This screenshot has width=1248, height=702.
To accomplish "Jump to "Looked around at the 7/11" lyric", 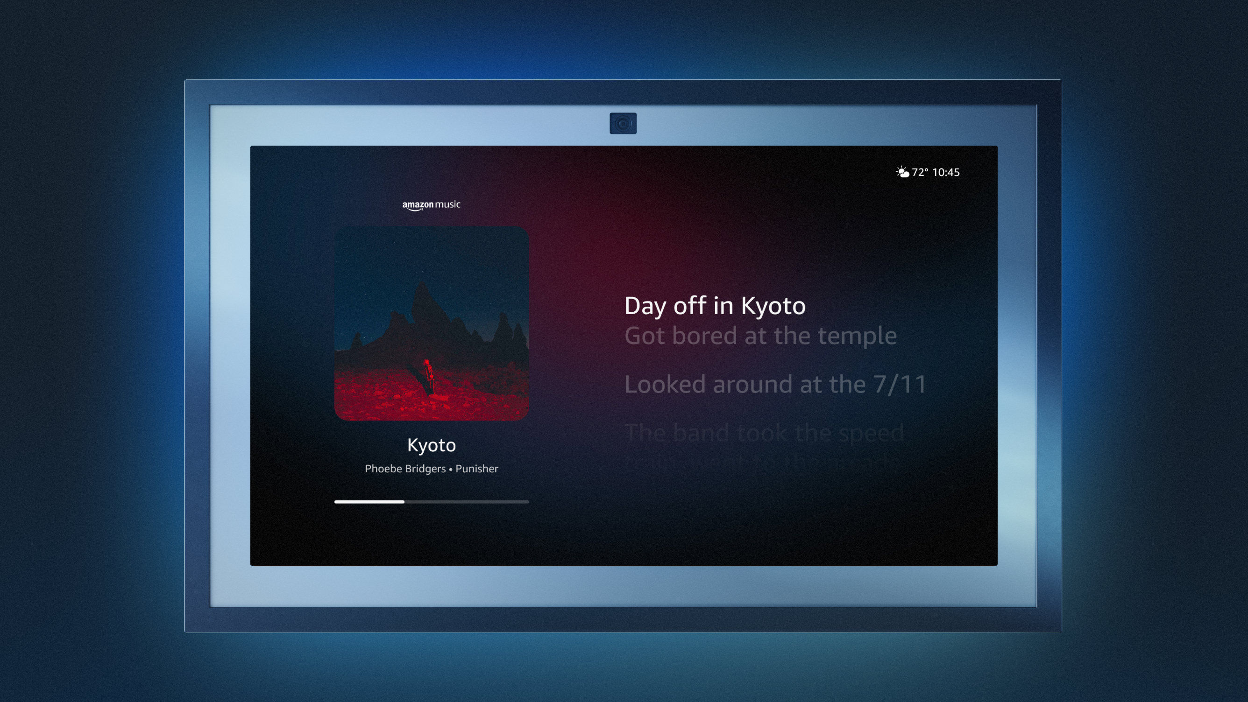I will (x=775, y=385).
